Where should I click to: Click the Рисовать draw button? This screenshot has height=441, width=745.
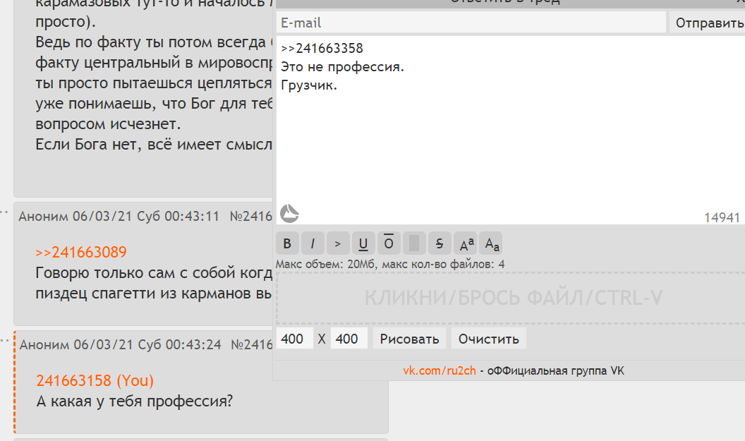click(x=409, y=339)
